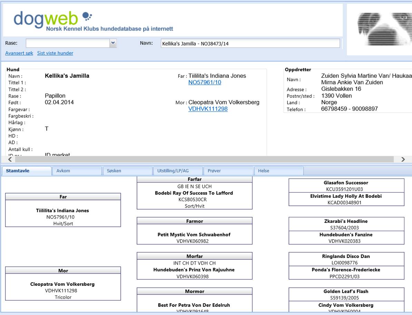The image size is (412, 315).
Task: Click breeder address Gislebakken 16
Action: click(341, 89)
